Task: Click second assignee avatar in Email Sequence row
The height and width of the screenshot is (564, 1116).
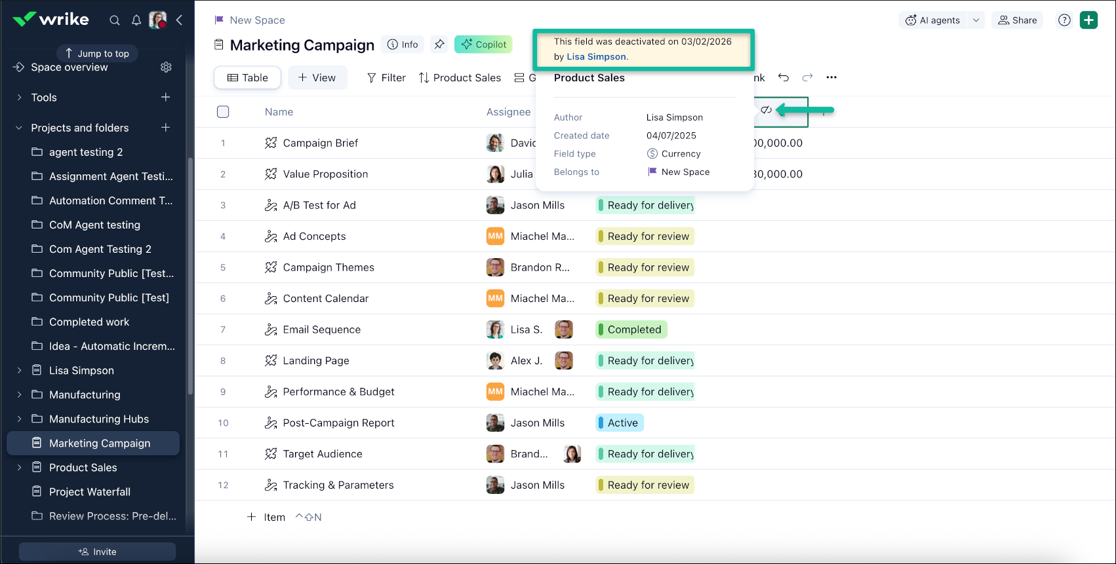Action: point(564,329)
